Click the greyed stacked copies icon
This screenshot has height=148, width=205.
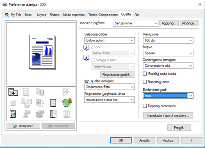[x=13, y=103]
